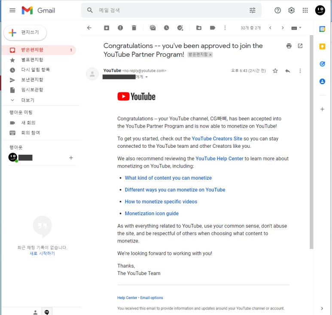This screenshot has width=332, height=315.
Task: Collapse the right side panel
Action: pos(322,309)
